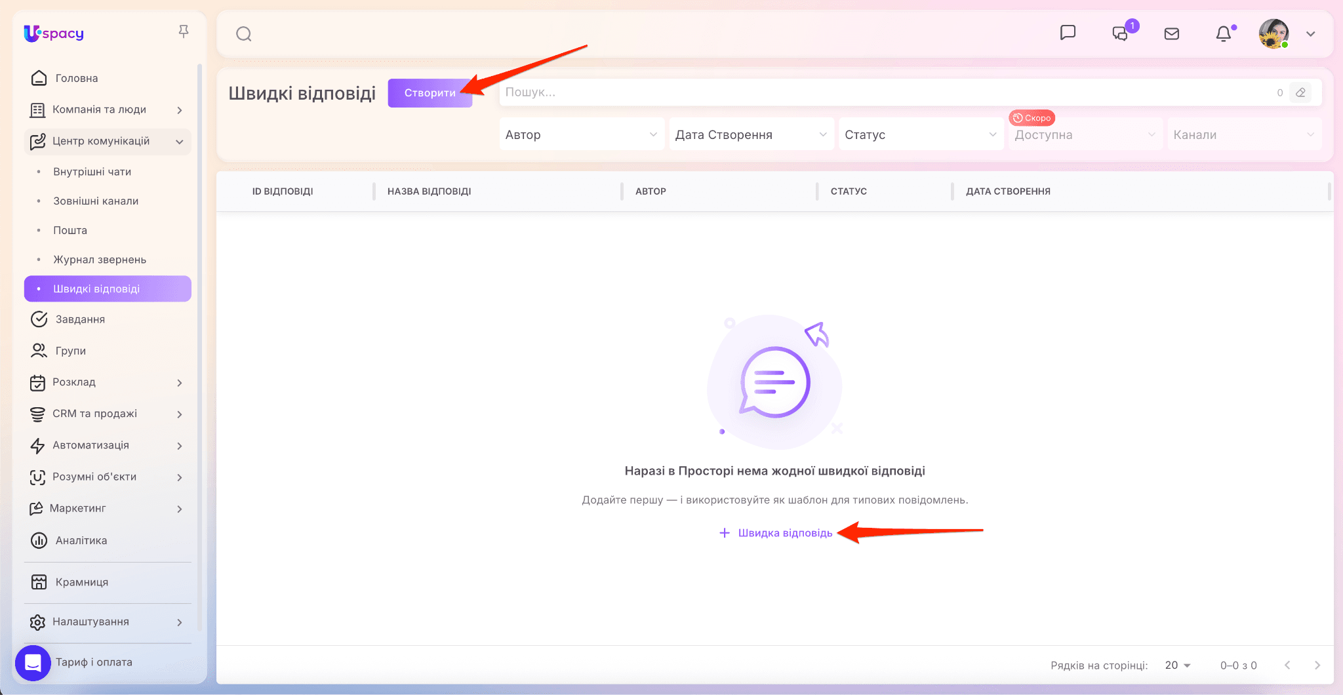The width and height of the screenshot is (1343, 695).
Task: Click the Крамниця store icon
Action: [x=39, y=582]
